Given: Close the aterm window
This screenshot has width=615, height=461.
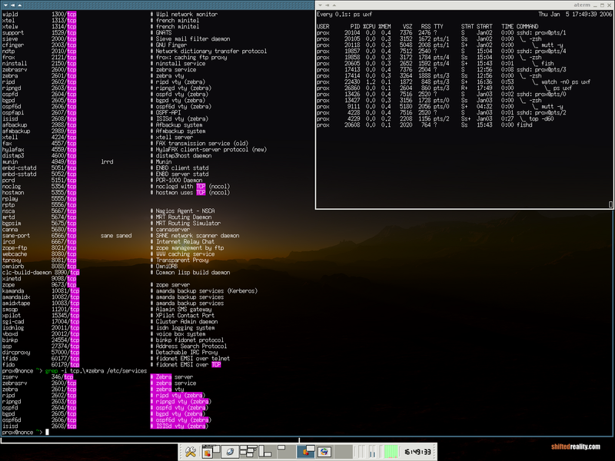Looking at the screenshot, I should point(609,5).
